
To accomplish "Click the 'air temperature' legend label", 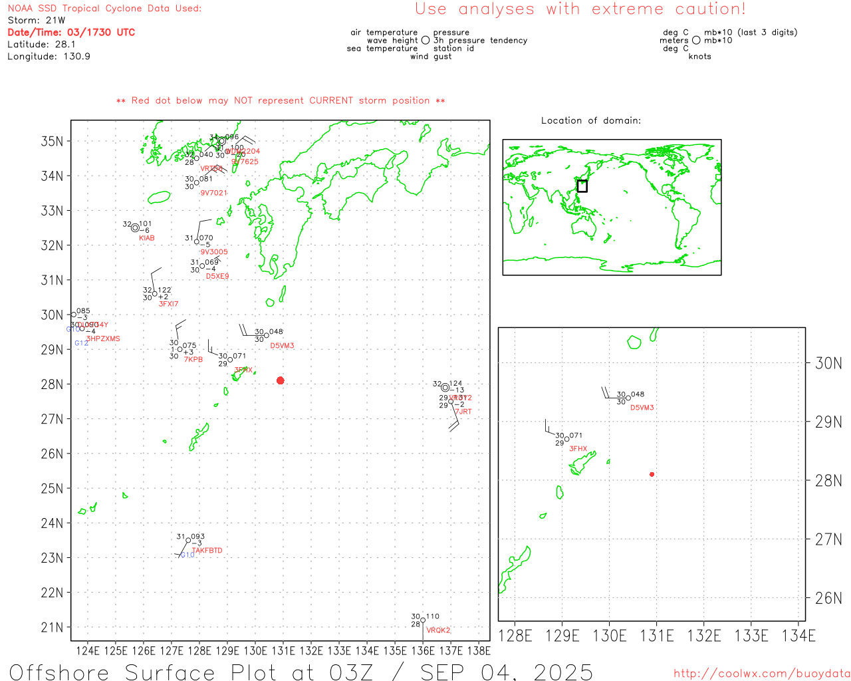I will (x=384, y=33).
